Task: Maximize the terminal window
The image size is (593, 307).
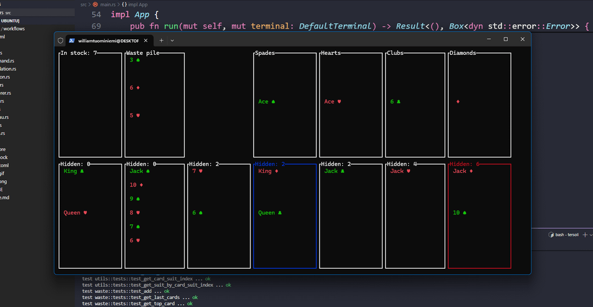Action: [506, 39]
